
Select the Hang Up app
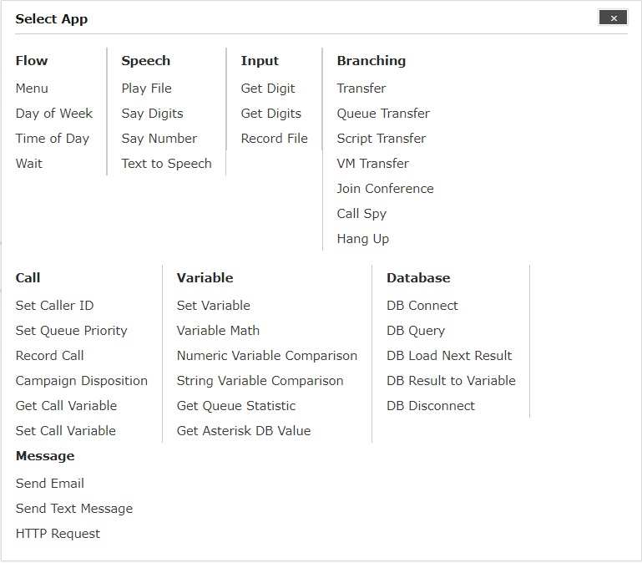363,238
